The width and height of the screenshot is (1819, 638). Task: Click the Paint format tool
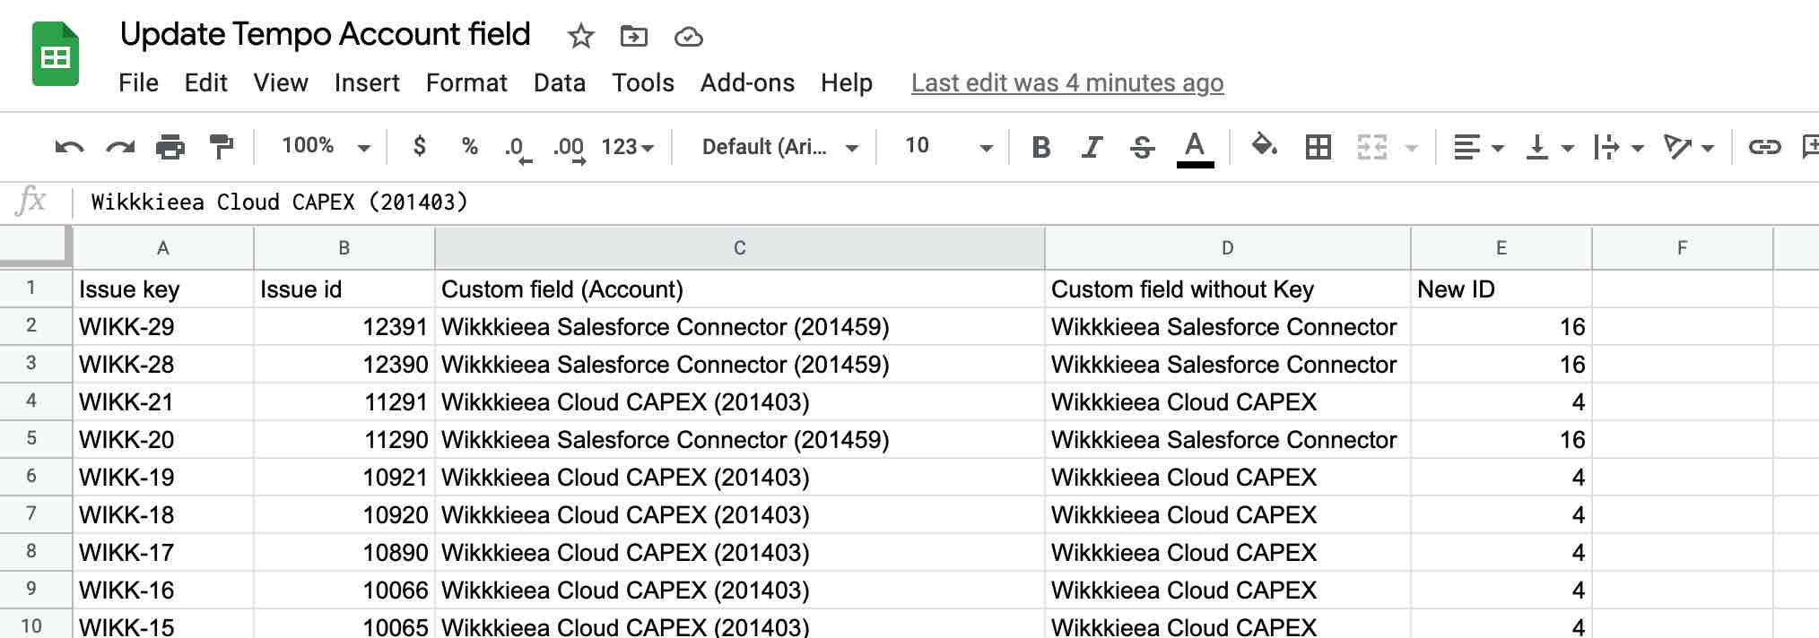tap(222, 146)
